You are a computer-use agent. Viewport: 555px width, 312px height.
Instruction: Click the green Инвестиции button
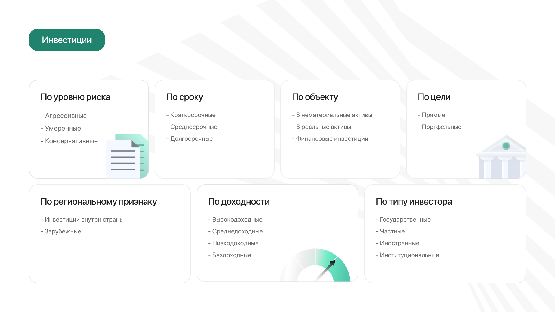coord(67,40)
